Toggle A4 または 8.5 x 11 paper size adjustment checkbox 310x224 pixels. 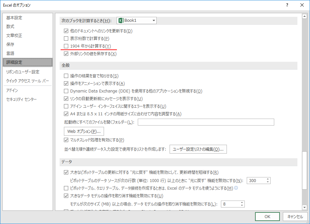point(66,114)
